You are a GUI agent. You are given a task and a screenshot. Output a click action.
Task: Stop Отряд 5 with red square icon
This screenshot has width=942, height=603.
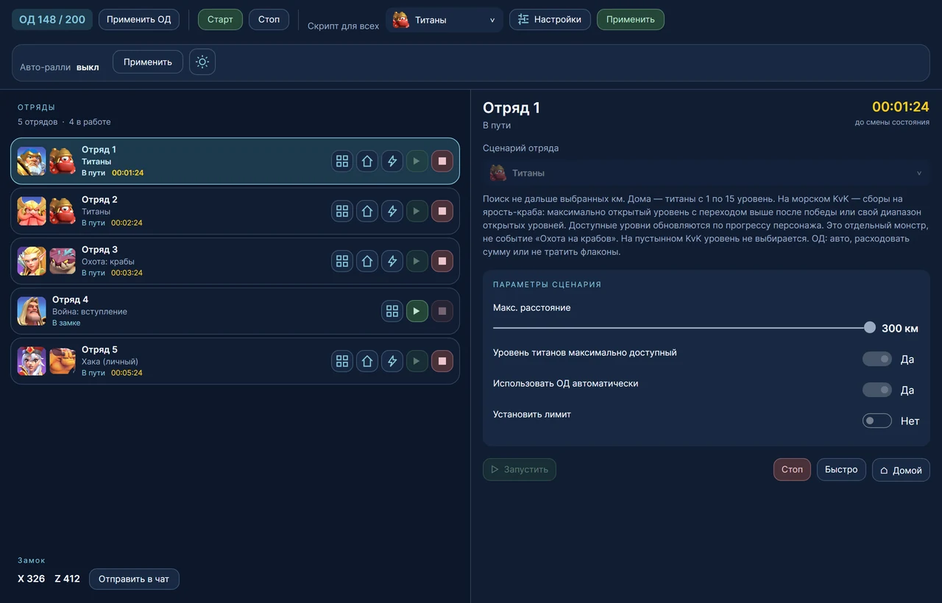(x=442, y=361)
